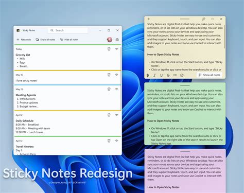The height and width of the screenshot is (193, 244).
Task: Click the purple note's top drag handle
Action: coord(185,152)
